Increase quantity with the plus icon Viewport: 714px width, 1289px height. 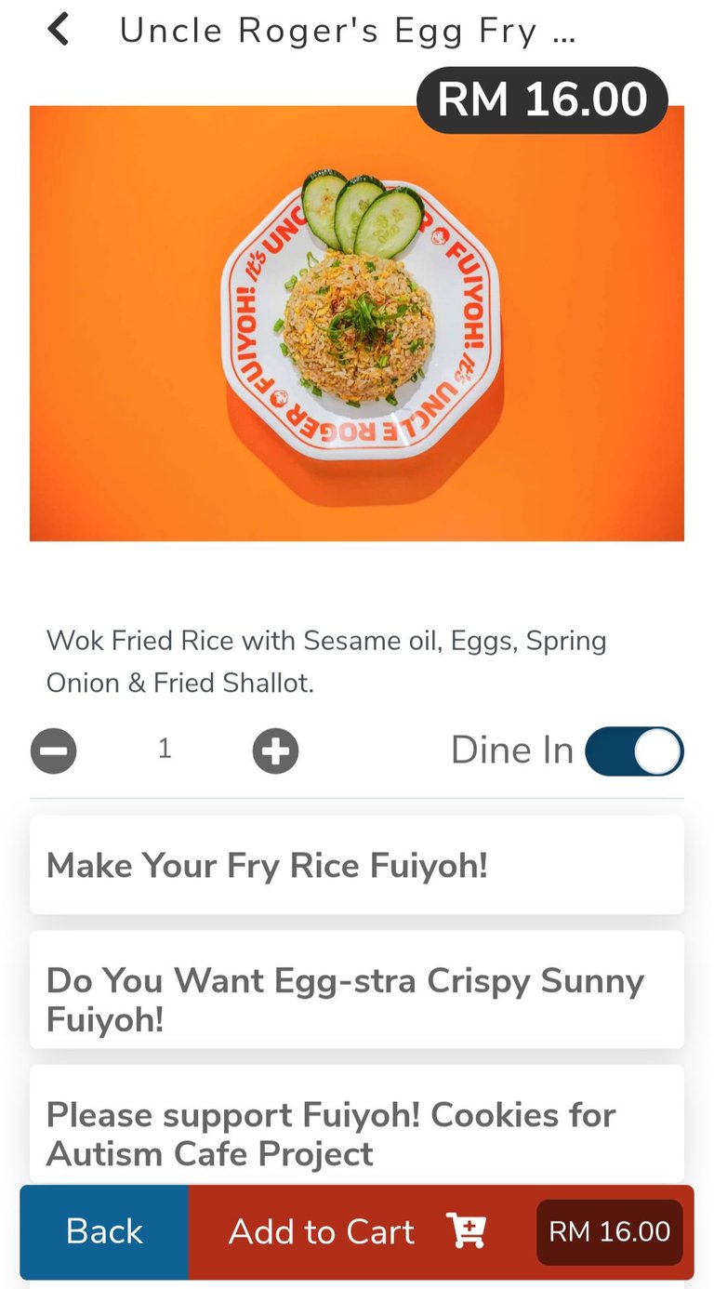click(275, 751)
